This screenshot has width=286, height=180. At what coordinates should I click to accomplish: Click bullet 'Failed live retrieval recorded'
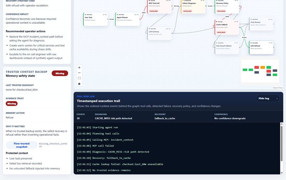click(26, 163)
